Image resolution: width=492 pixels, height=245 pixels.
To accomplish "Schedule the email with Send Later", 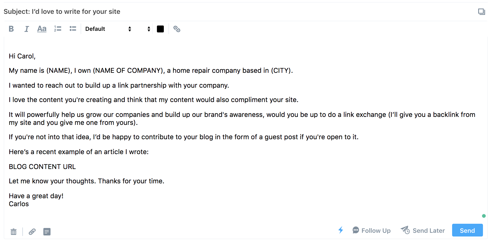I will point(423,230).
